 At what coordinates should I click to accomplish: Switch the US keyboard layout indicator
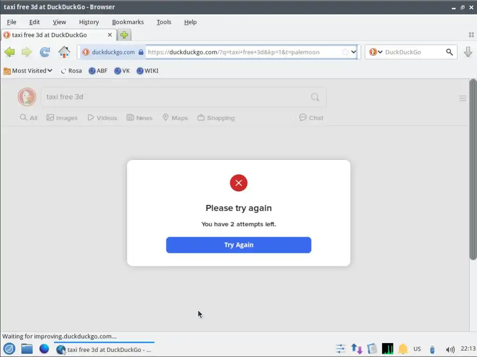(417, 349)
